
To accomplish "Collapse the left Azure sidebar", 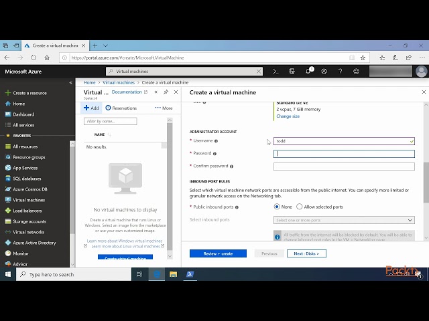I will 70,82.
